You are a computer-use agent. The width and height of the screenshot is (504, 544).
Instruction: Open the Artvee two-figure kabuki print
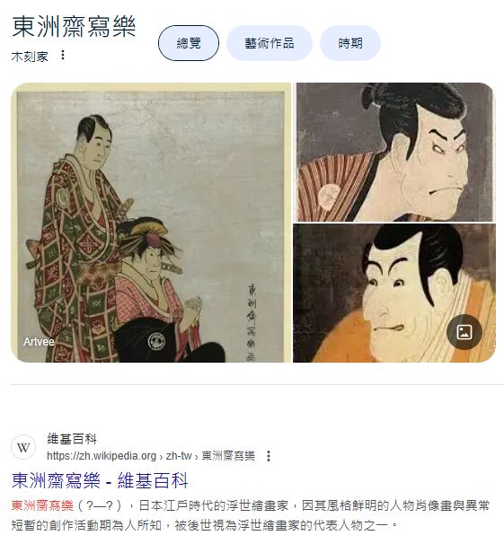coord(151,223)
